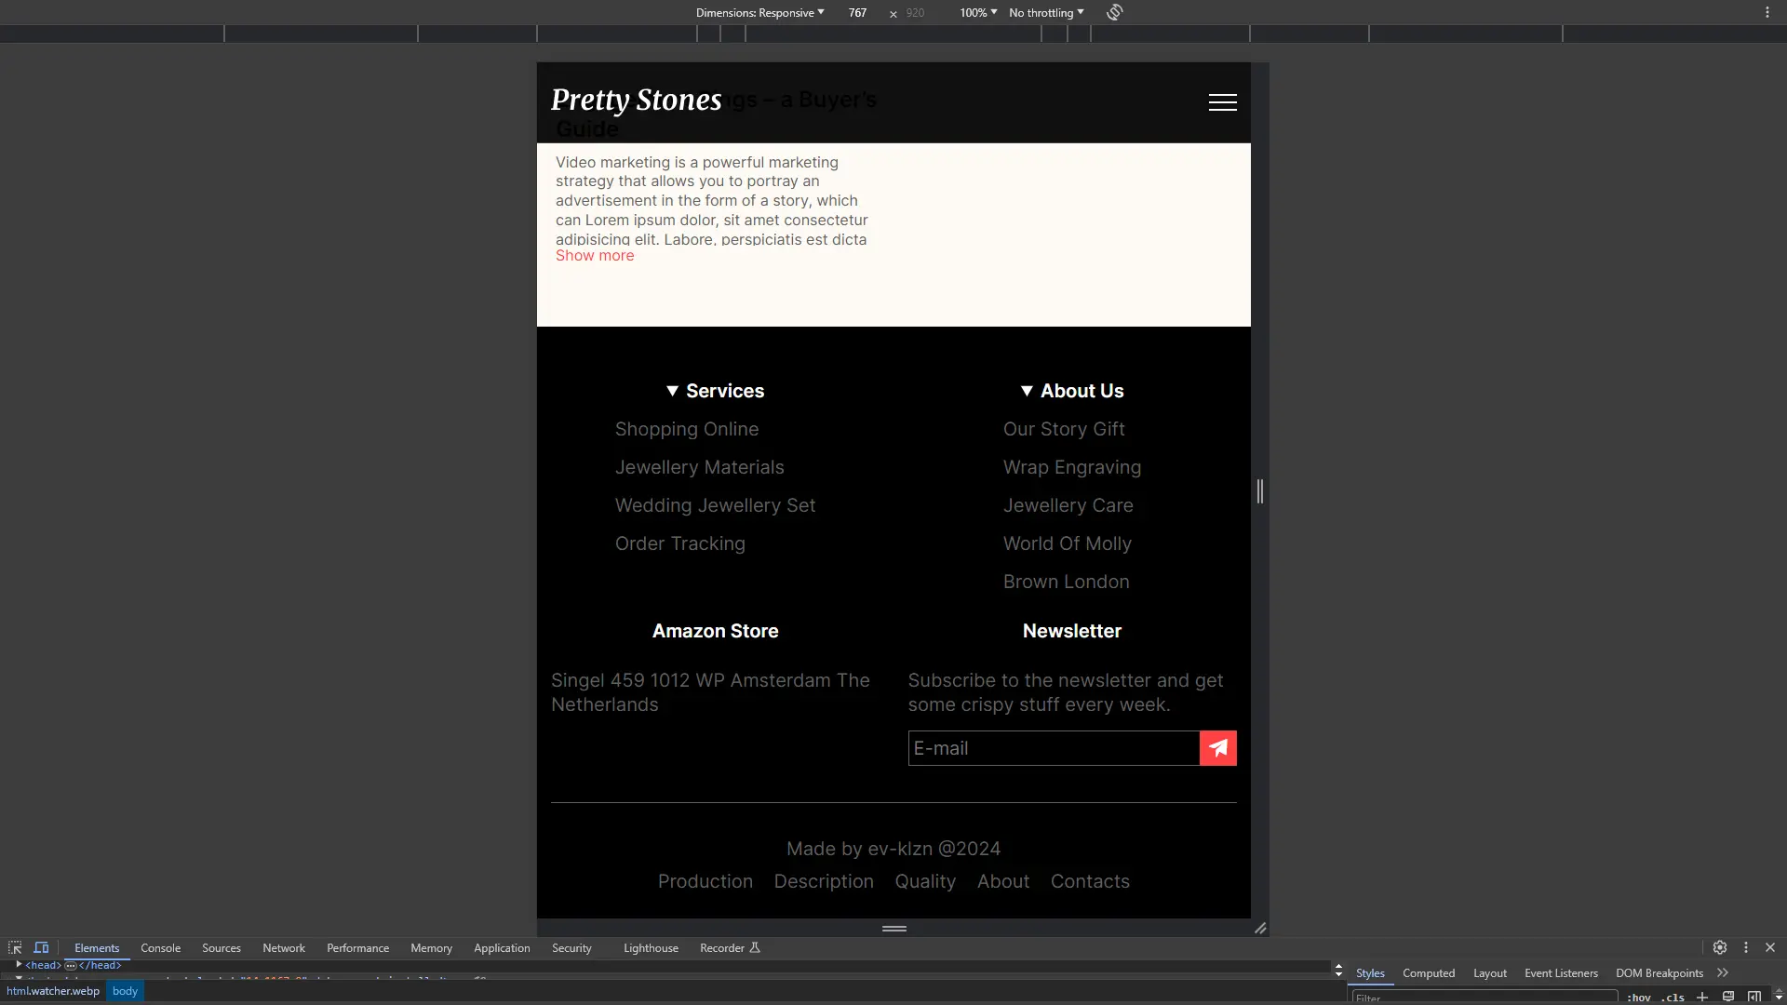Screen dimensions: 1787x1005
Task: Click the Show more link
Action: [x=595, y=256]
